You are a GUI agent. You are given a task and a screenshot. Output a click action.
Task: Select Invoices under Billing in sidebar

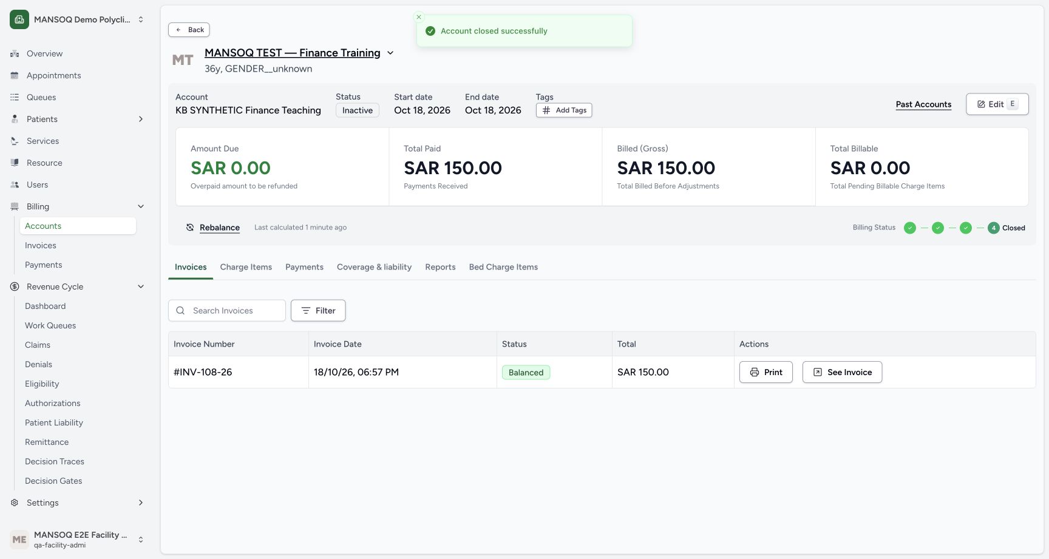coord(78,245)
